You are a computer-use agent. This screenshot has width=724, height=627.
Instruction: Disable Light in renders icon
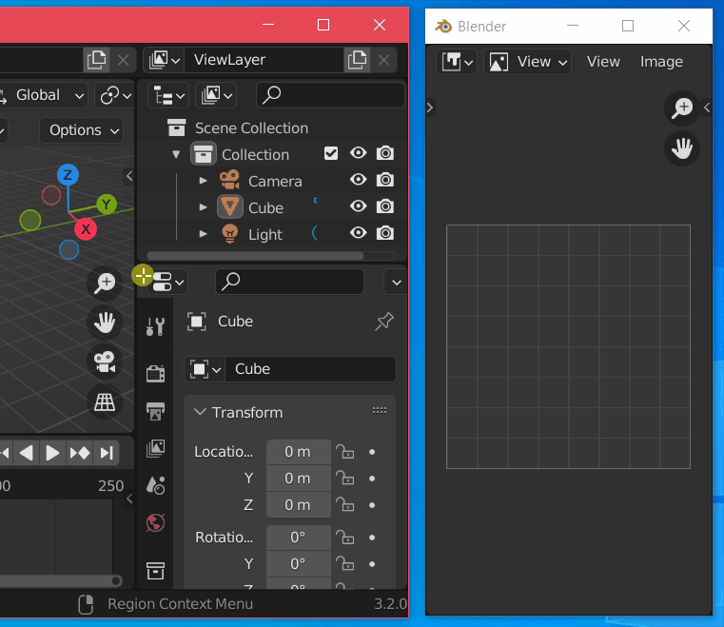click(385, 233)
